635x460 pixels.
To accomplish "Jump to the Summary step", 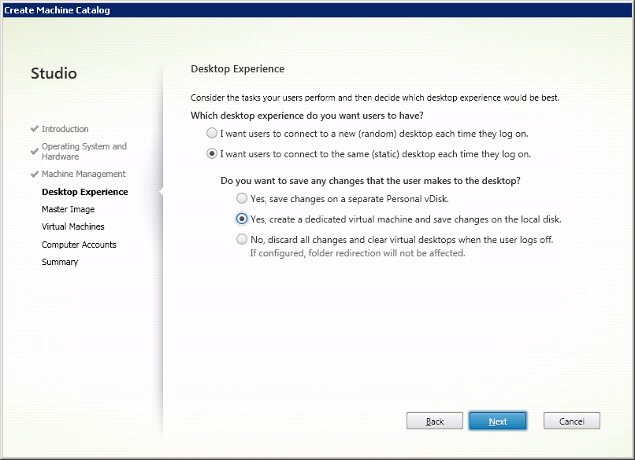I will pos(60,262).
